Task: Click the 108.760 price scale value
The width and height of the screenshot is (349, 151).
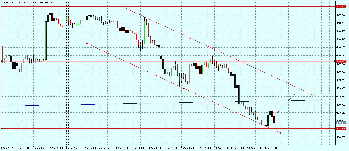Action: click(x=341, y=137)
